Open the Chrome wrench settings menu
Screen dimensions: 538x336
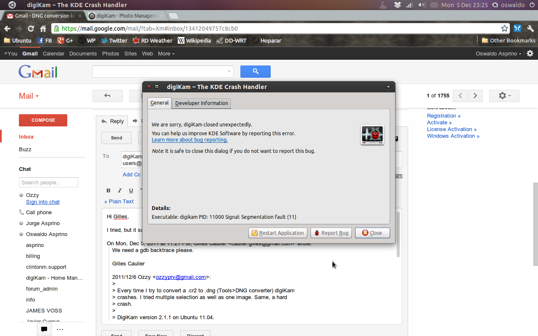[530, 29]
